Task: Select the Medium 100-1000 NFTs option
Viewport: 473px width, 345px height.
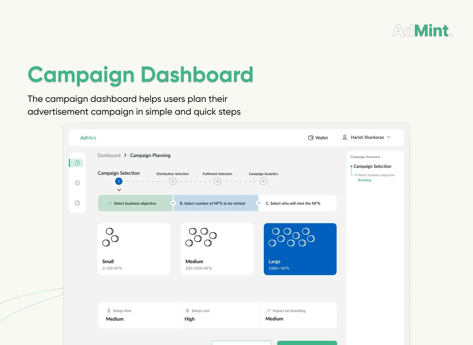Action: coord(217,249)
